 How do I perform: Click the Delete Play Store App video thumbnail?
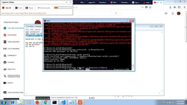point(43,98)
